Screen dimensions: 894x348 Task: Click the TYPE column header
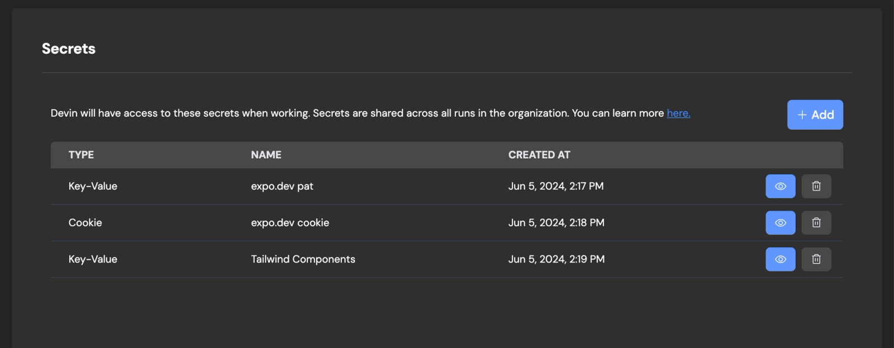pos(81,155)
